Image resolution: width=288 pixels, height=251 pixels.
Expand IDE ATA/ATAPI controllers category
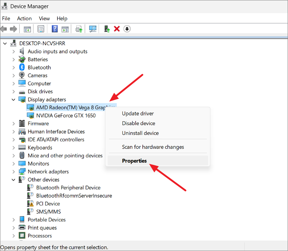click(x=14, y=140)
